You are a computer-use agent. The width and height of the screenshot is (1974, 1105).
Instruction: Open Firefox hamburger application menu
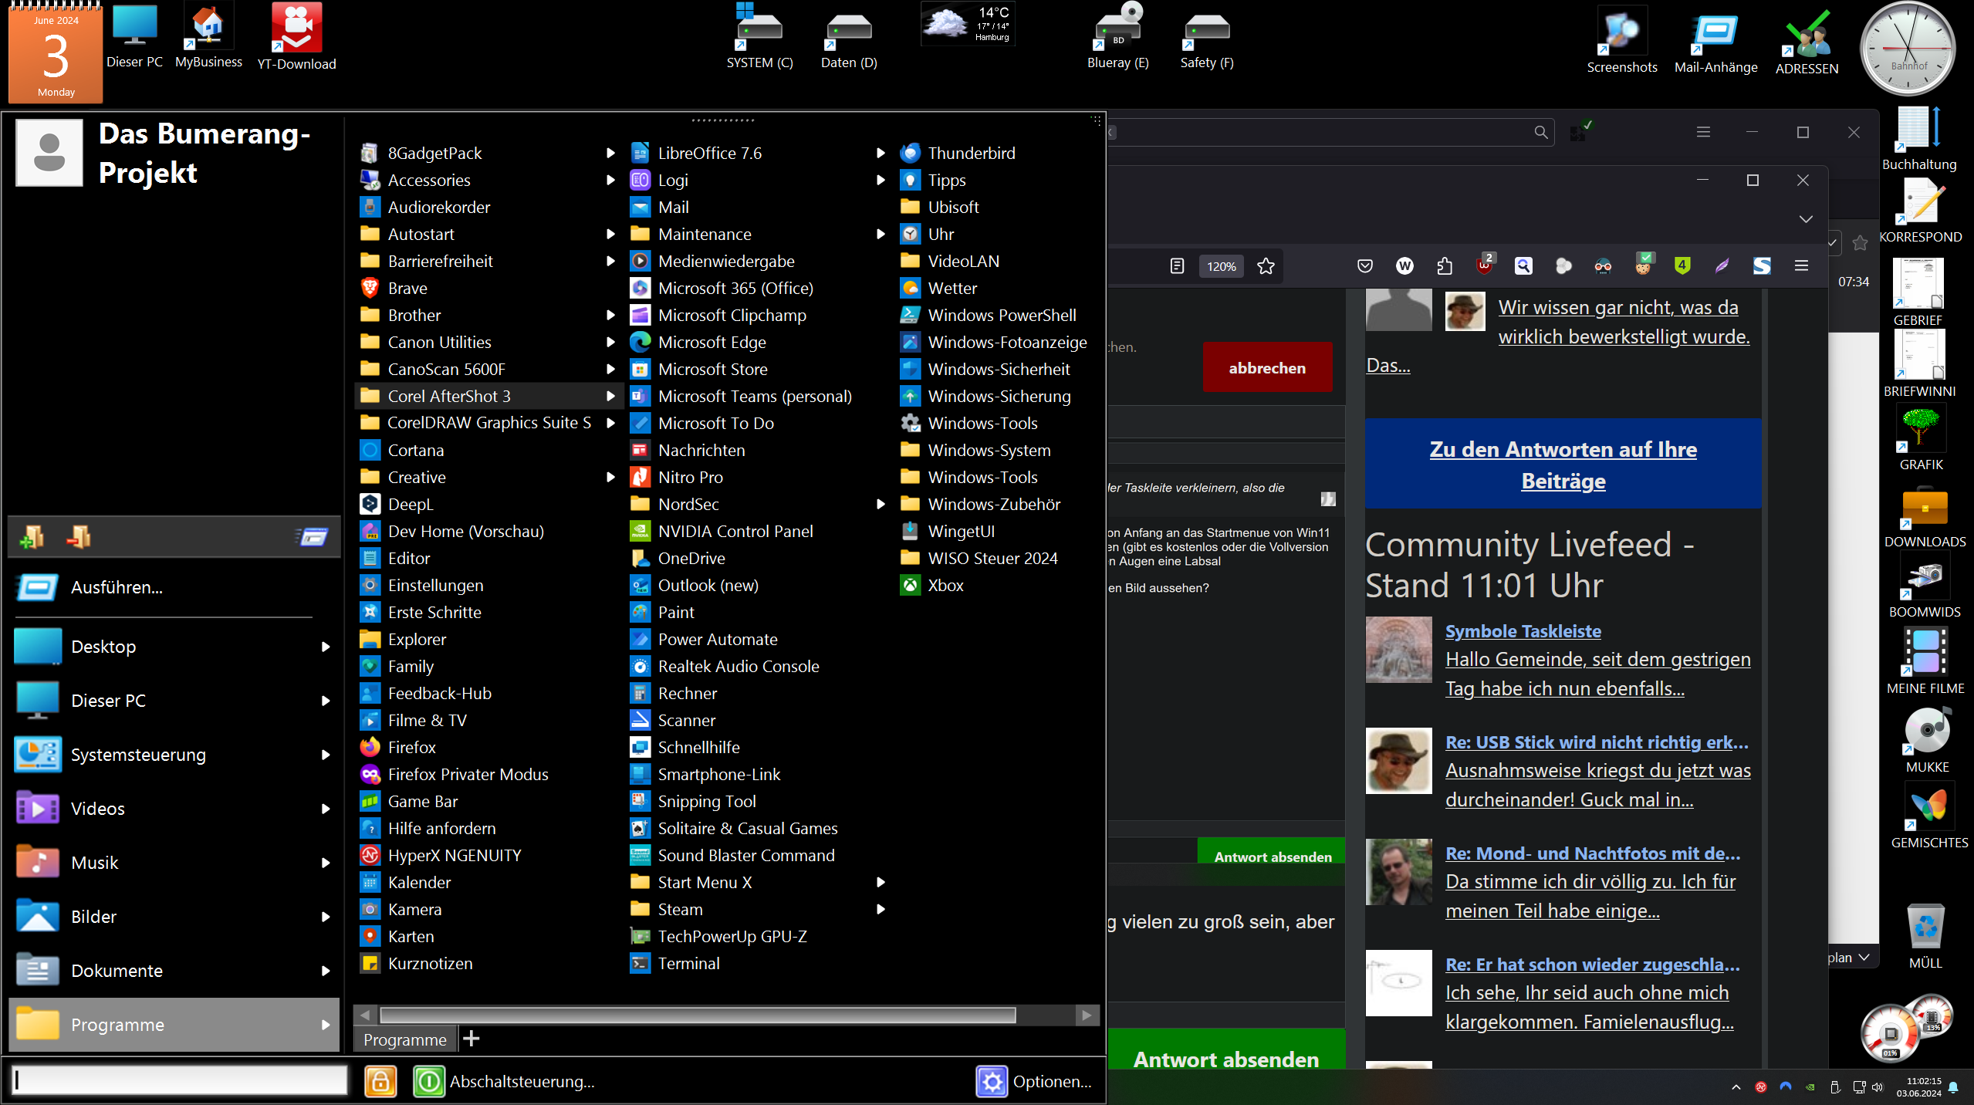pos(1801,266)
